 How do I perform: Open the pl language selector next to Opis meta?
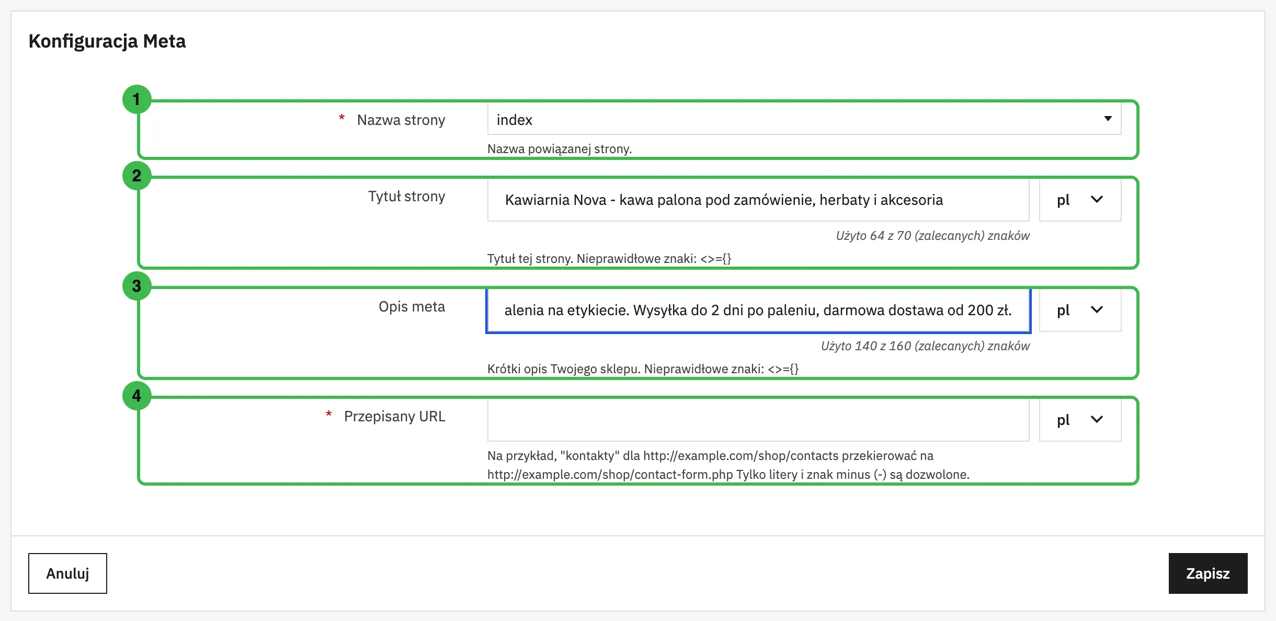[x=1080, y=310]
